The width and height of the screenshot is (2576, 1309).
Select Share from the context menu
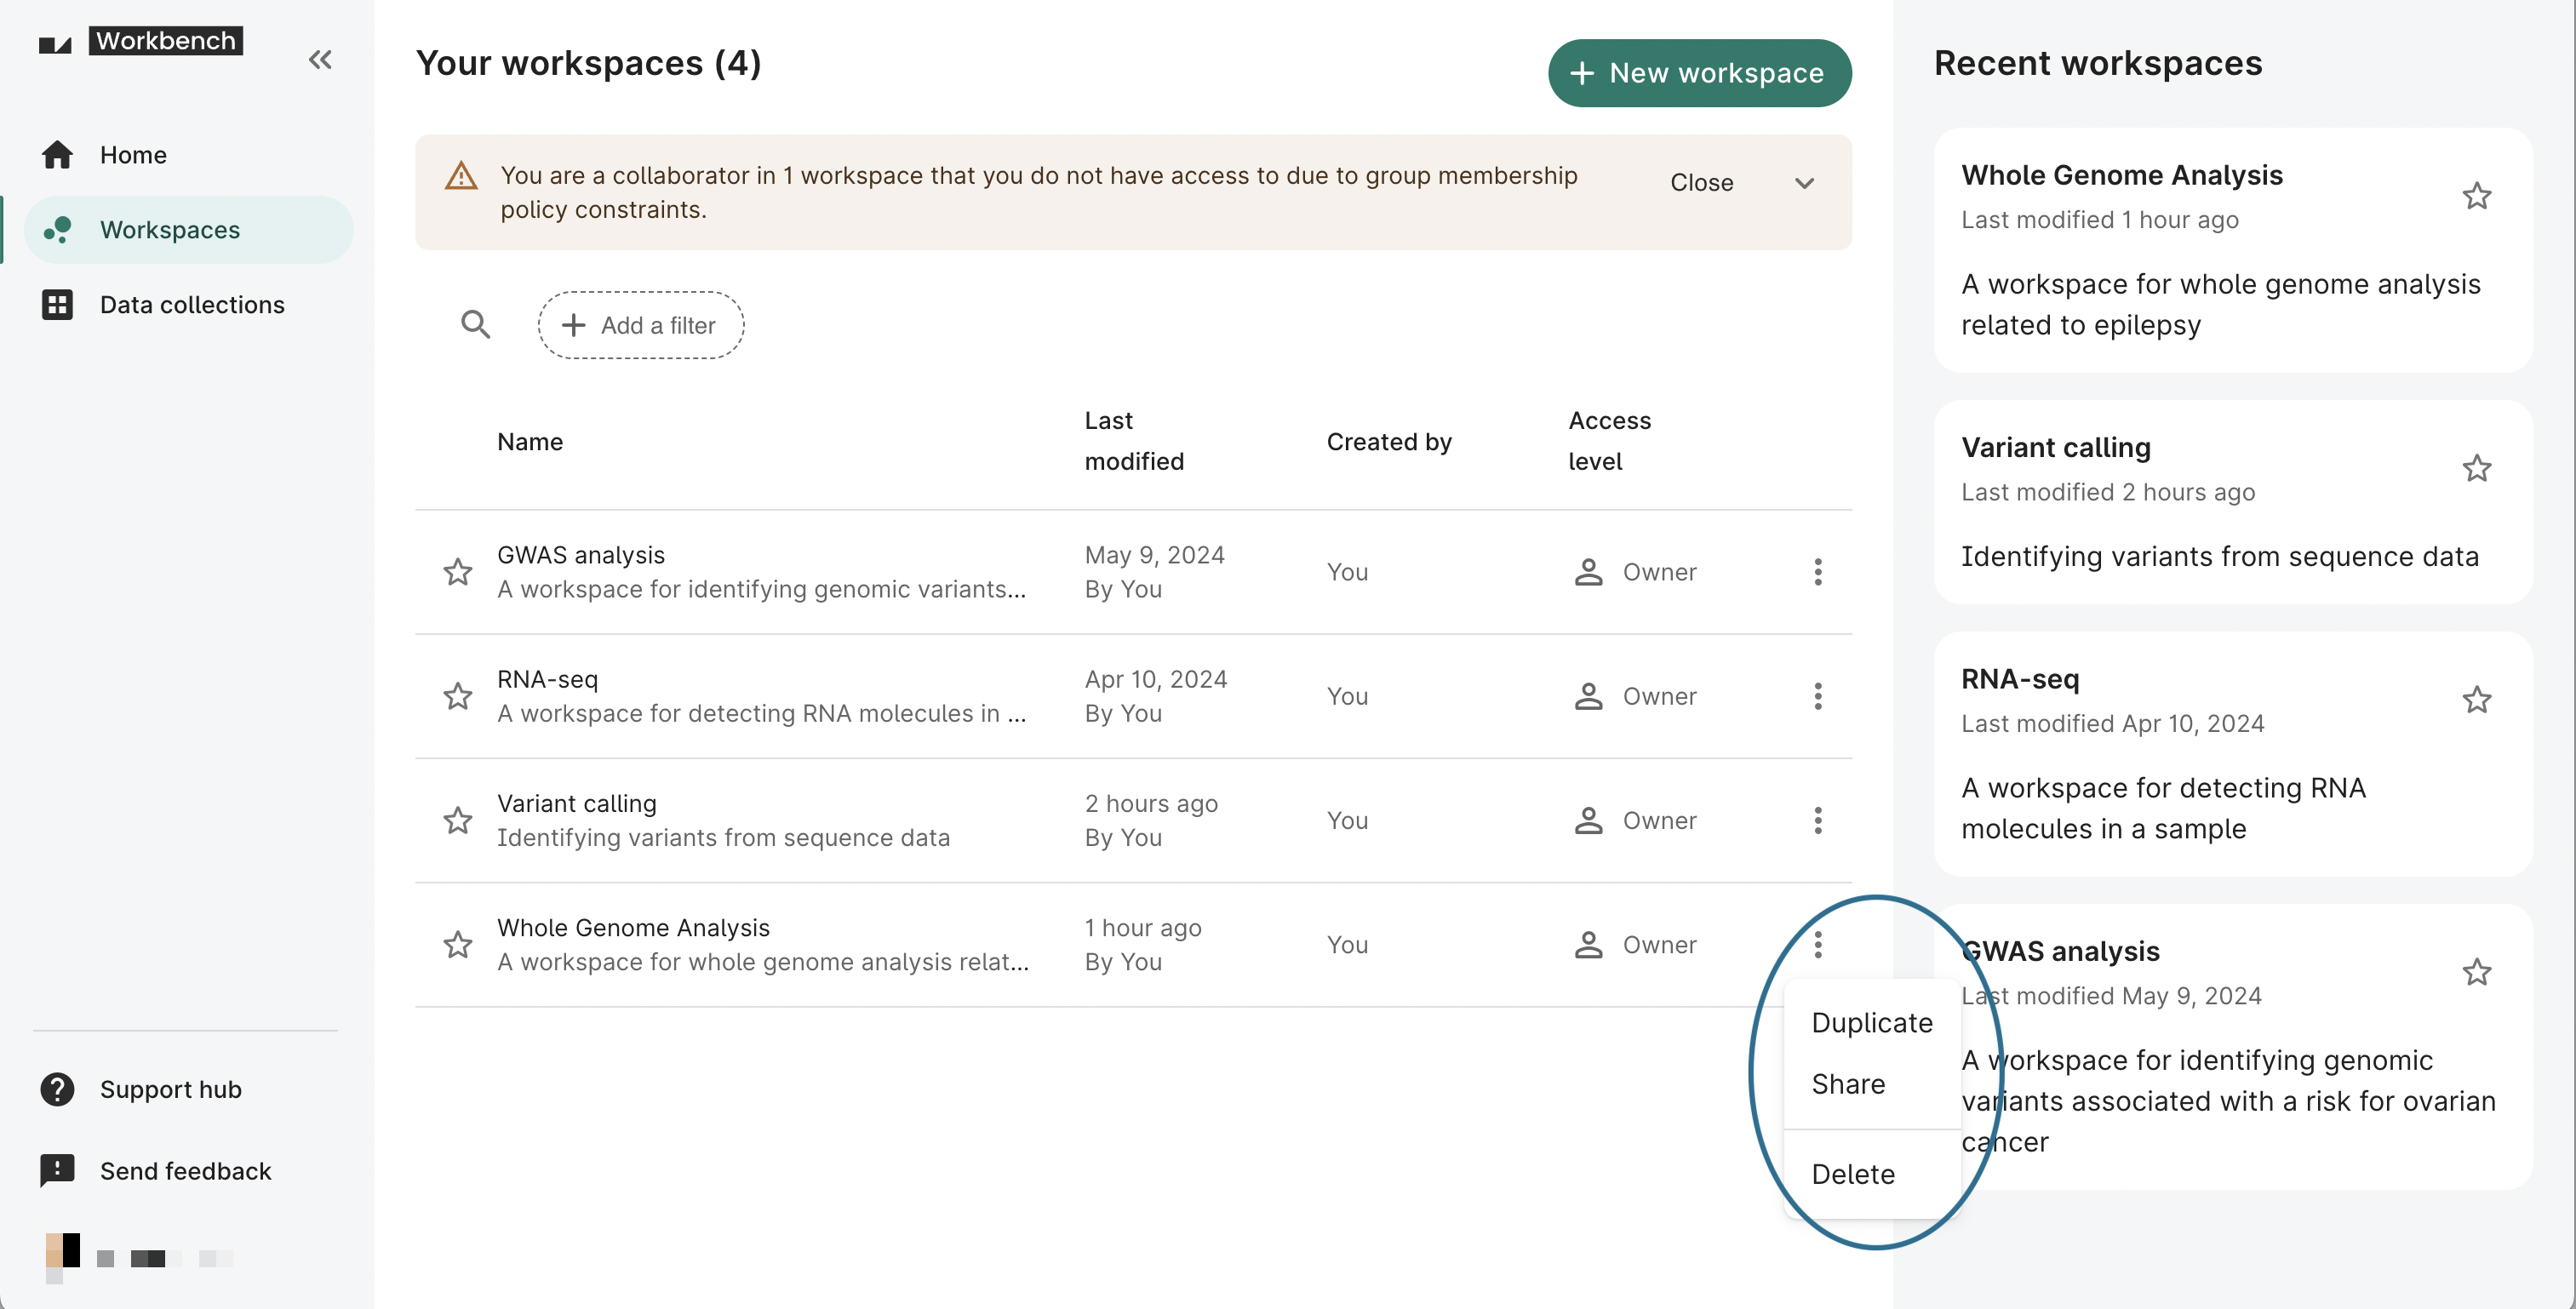[1846, 1082]
